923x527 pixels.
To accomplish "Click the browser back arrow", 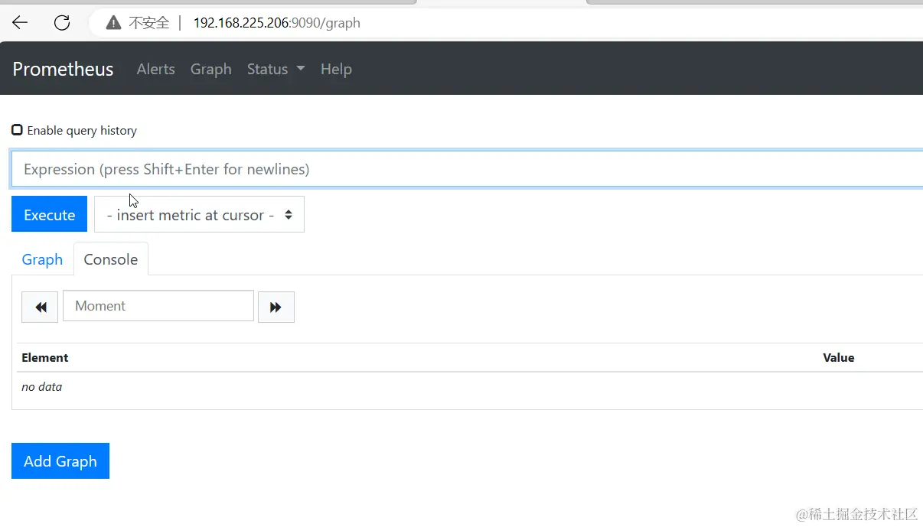I will tap(20, 22).
